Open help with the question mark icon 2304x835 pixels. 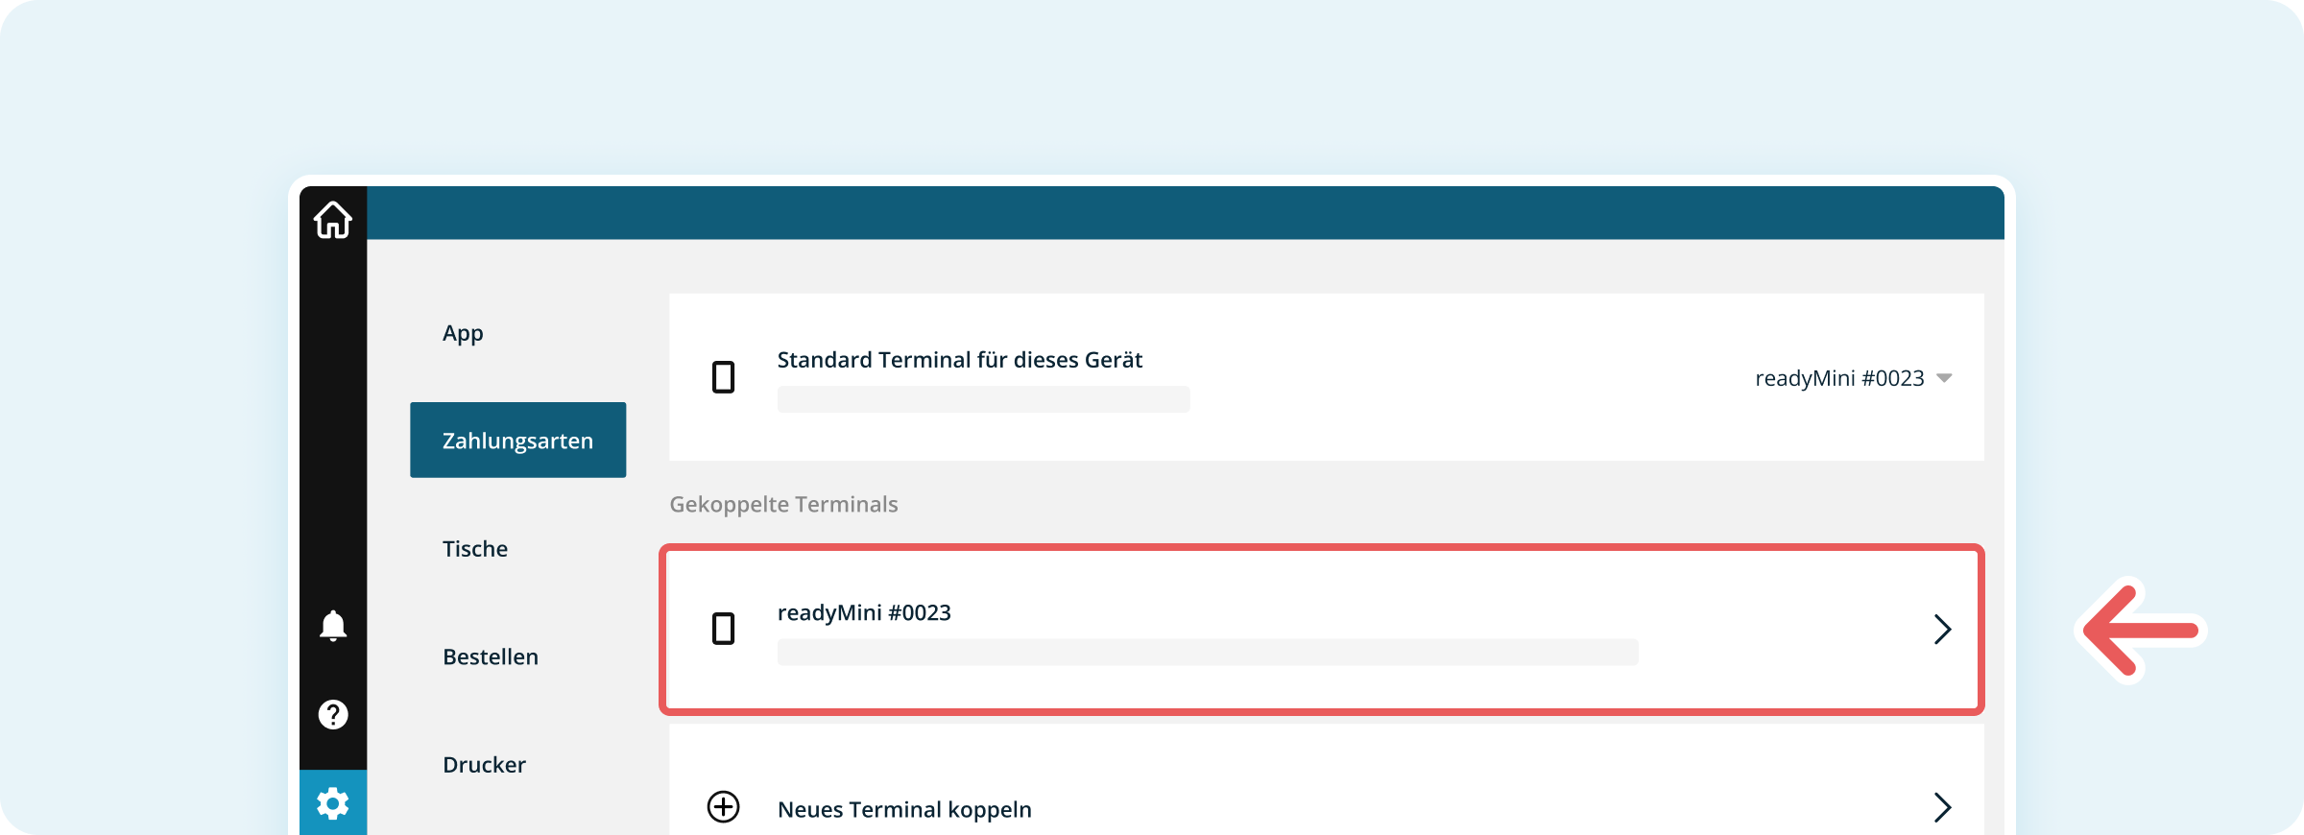point(332,714)
